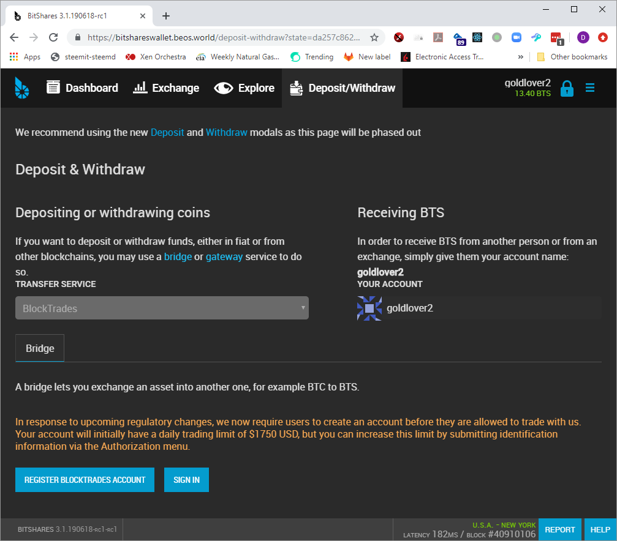Click the address bar URL
This screenshot has height=541, width=617.
point(223,37)
